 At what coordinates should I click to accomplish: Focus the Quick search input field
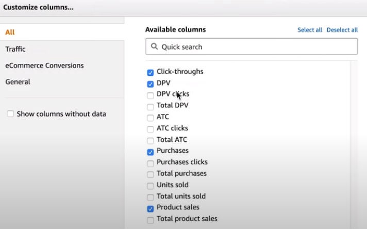pyautogui.click(x=252, y=46)
